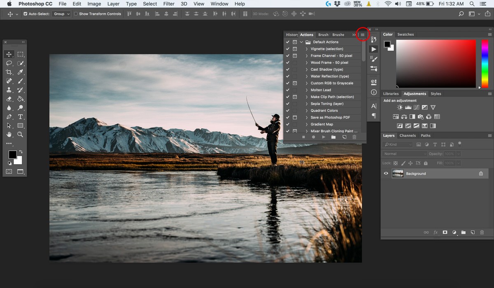The width and height of the screenshot is (494, 288).
Task: Pick the Hand tool
Action: [x=9, y=135]
